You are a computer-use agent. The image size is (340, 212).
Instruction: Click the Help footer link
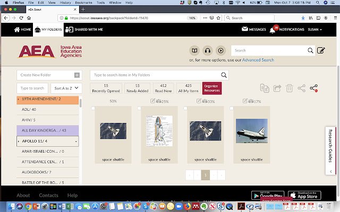coord(72,196)
